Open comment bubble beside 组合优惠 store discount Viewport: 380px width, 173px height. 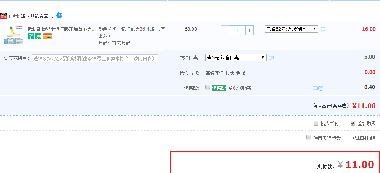[x=271, y=58]
